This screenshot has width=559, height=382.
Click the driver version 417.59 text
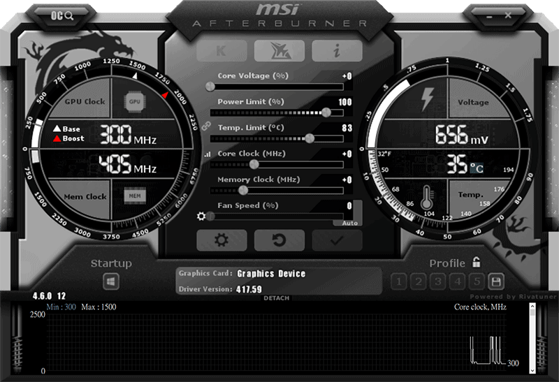click(x=249, y=289)
